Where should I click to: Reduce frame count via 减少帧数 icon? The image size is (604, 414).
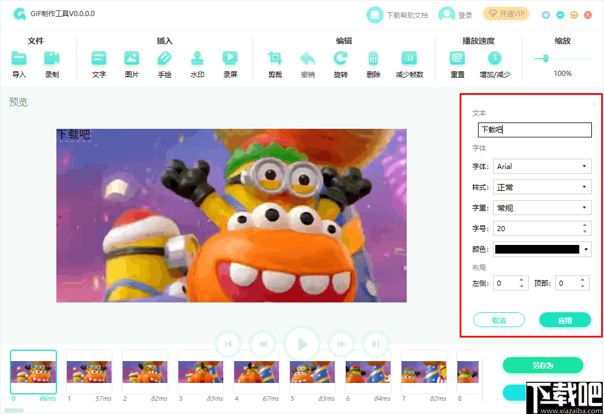coord(409,59)
